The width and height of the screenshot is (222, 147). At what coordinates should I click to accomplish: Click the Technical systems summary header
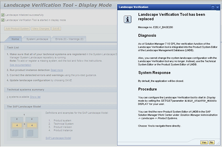tap(61, 90)
